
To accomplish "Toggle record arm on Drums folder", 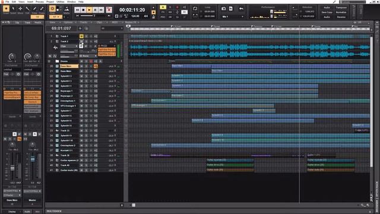I will (91, 61).
